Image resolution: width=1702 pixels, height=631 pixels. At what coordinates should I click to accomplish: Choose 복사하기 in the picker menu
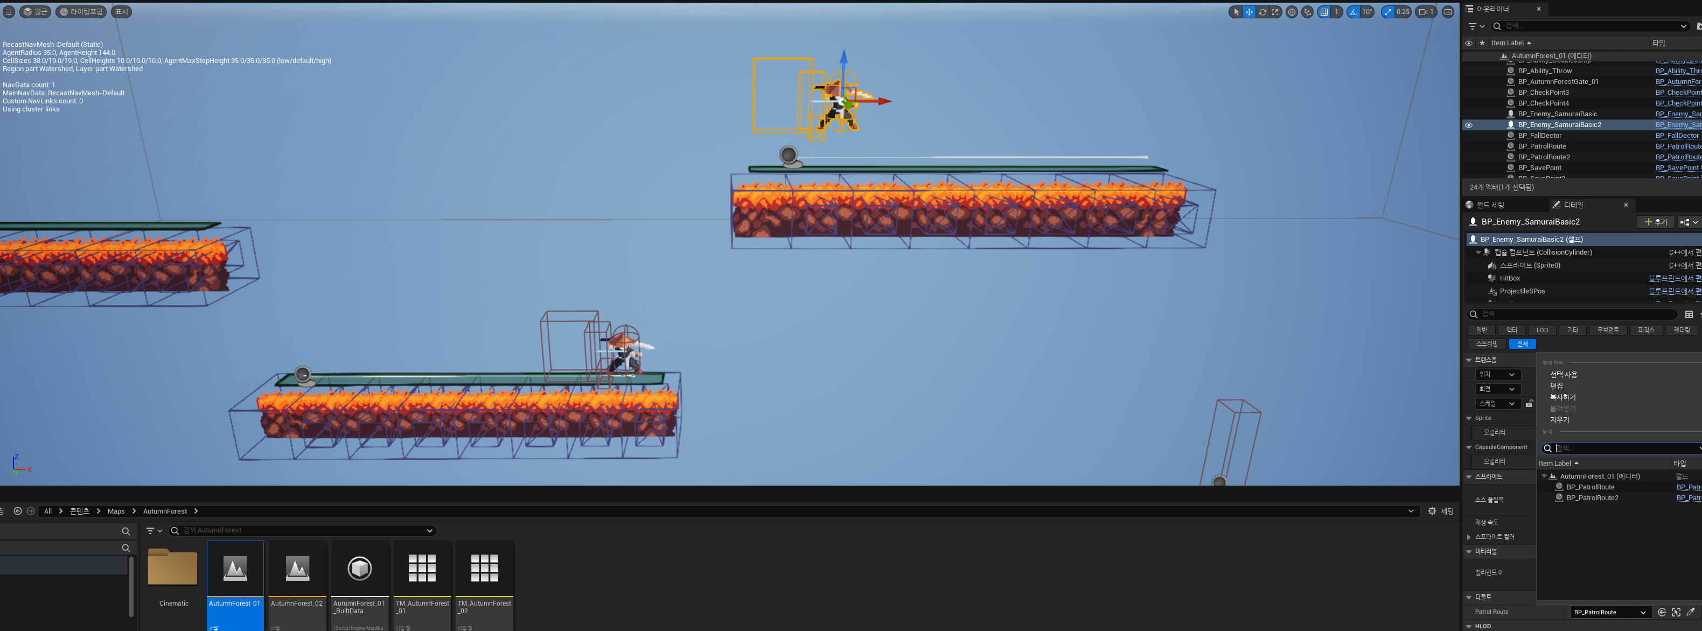click(x=1561, y=397)
